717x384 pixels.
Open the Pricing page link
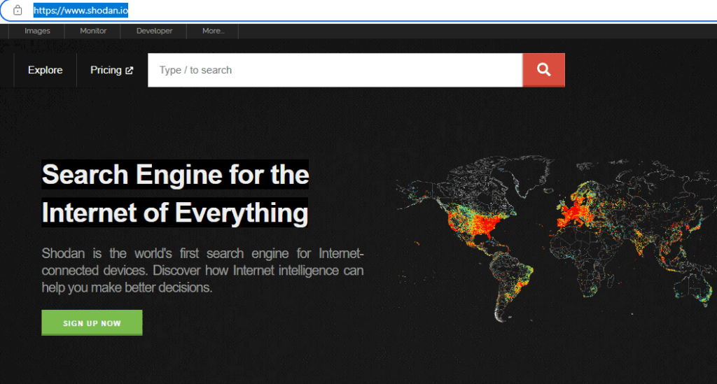click(x=111, y=70)
